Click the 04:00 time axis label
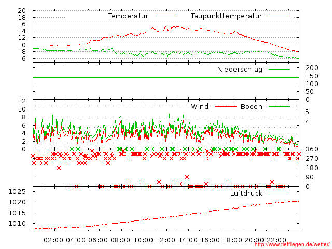Viewport: 332px width, 249px height. tap(76, 240)
